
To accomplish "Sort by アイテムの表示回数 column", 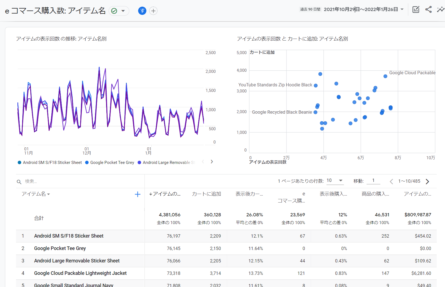I will coord(165,194).
